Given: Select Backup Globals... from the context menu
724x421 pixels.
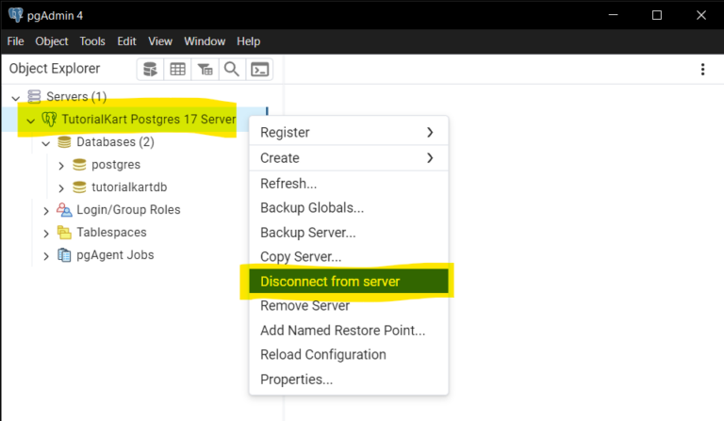Looking at the screenshot, I should 312,208.
